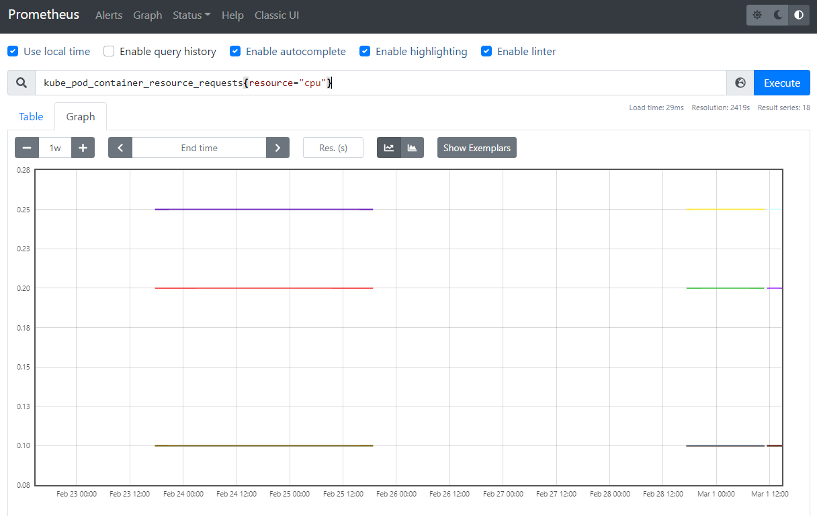This screenshot has width=817, height=516.
Task: Switch to the dark theme moon icon
Action: pos(778,15)
